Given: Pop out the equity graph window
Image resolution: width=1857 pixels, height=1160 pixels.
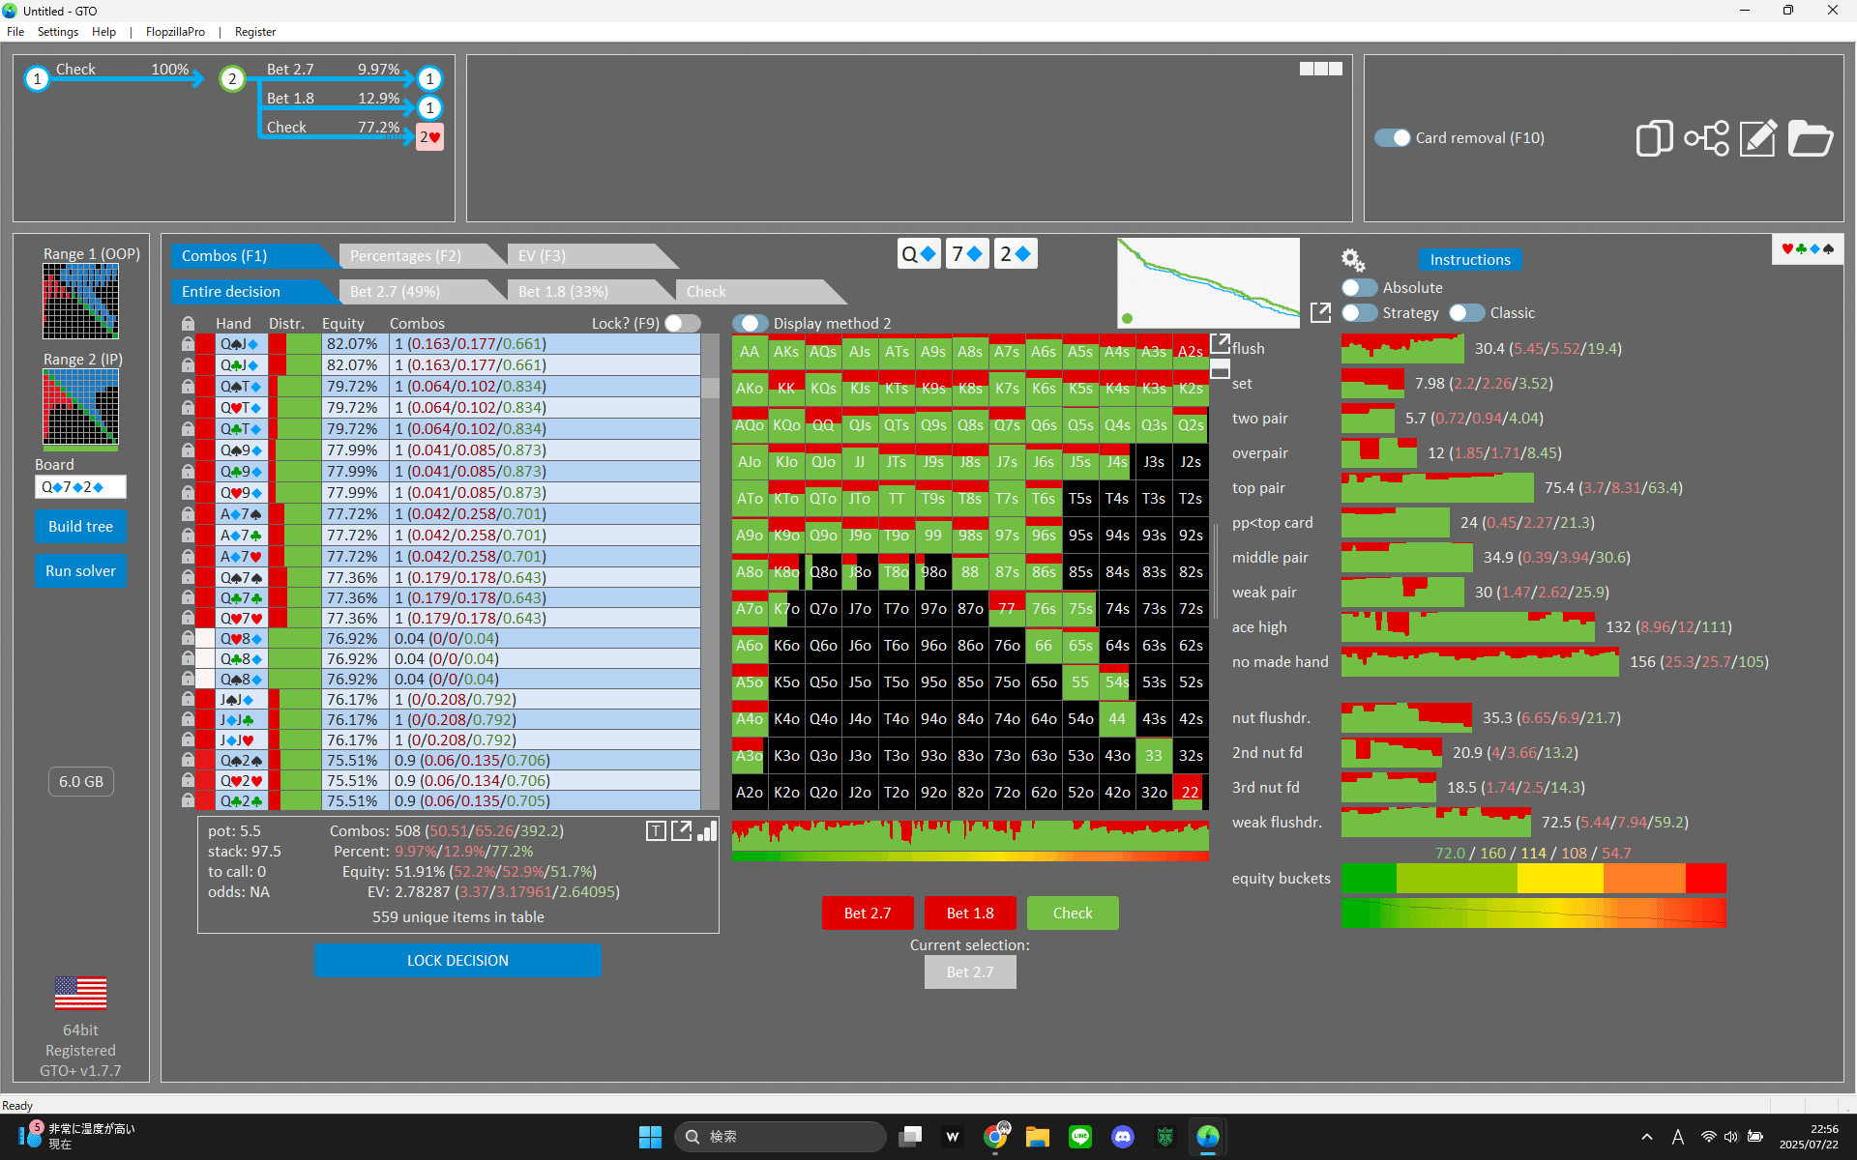Looking at the screenshot, I should pyautogui.click(x=1320, y=312).
